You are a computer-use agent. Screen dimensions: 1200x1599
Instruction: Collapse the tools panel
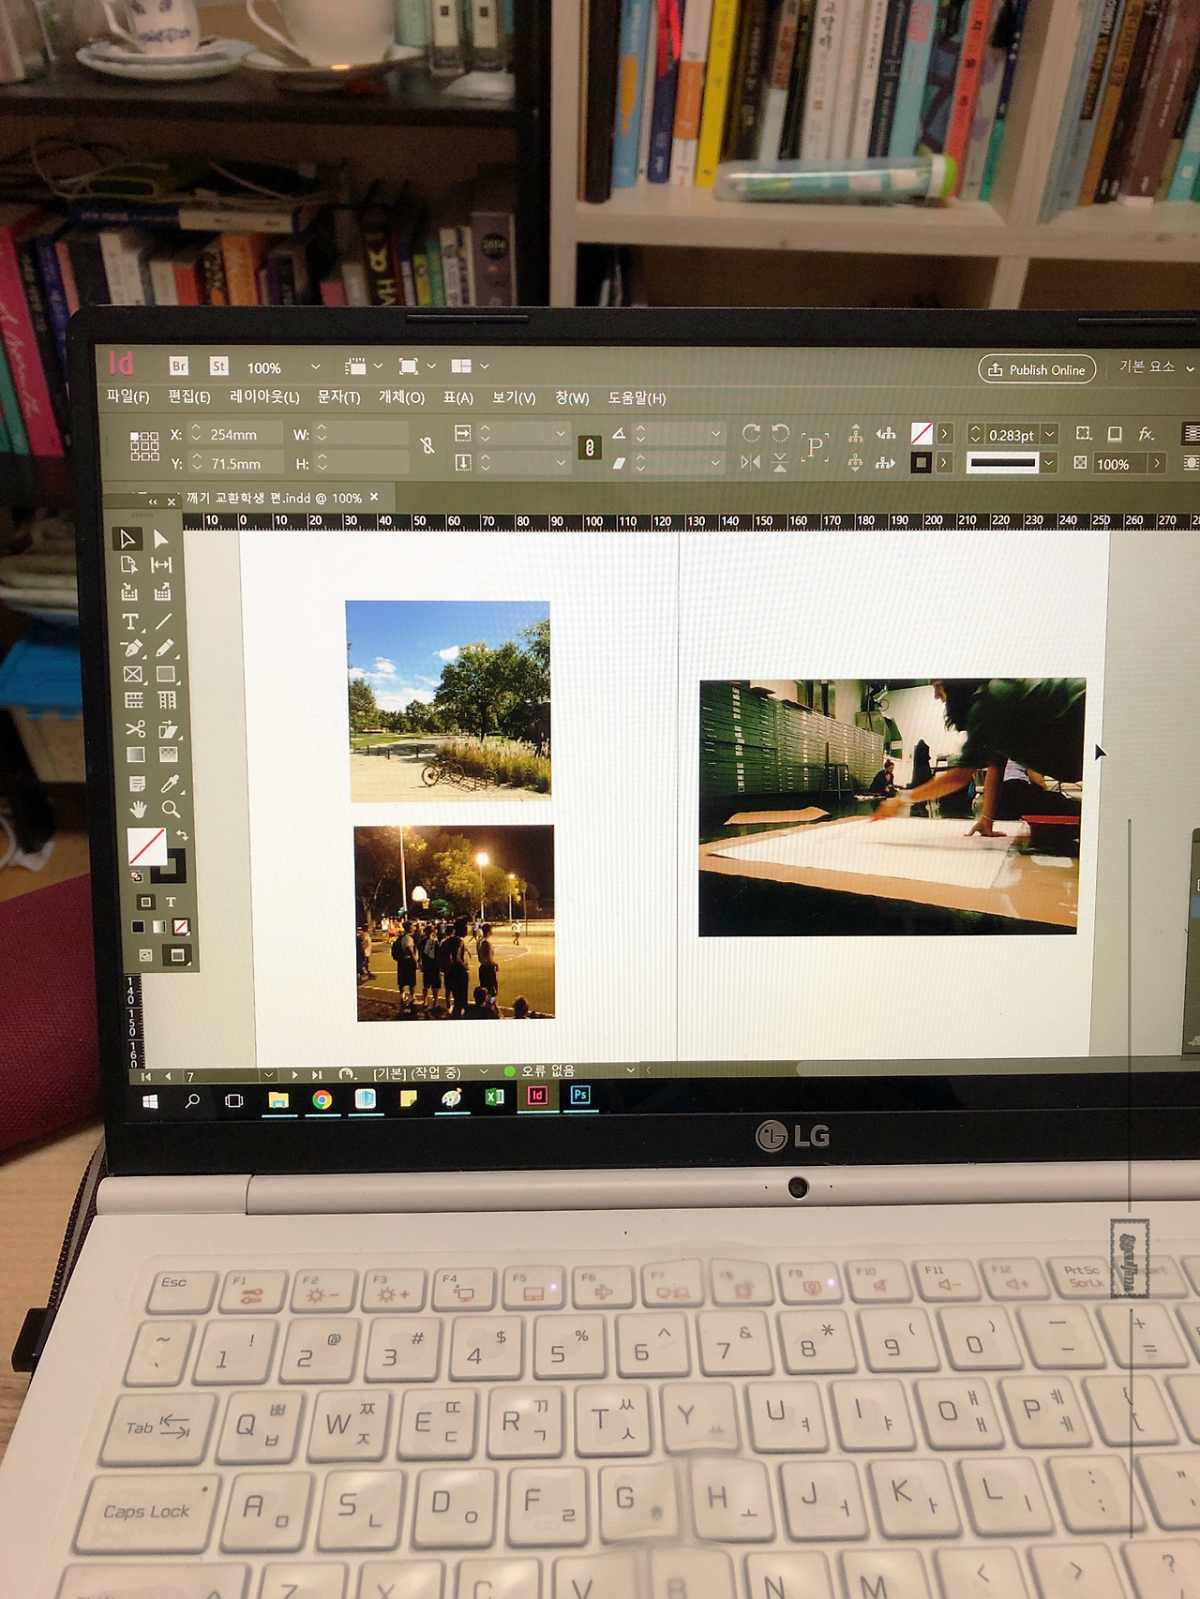(x=153, y=502)
